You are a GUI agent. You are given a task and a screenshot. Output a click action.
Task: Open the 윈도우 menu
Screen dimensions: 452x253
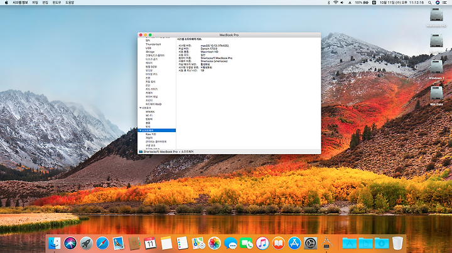56,3
